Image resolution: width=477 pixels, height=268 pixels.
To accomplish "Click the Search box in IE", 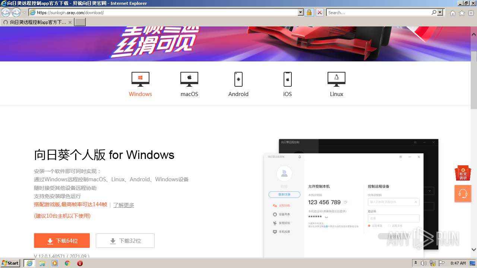I will click(379, 13).
